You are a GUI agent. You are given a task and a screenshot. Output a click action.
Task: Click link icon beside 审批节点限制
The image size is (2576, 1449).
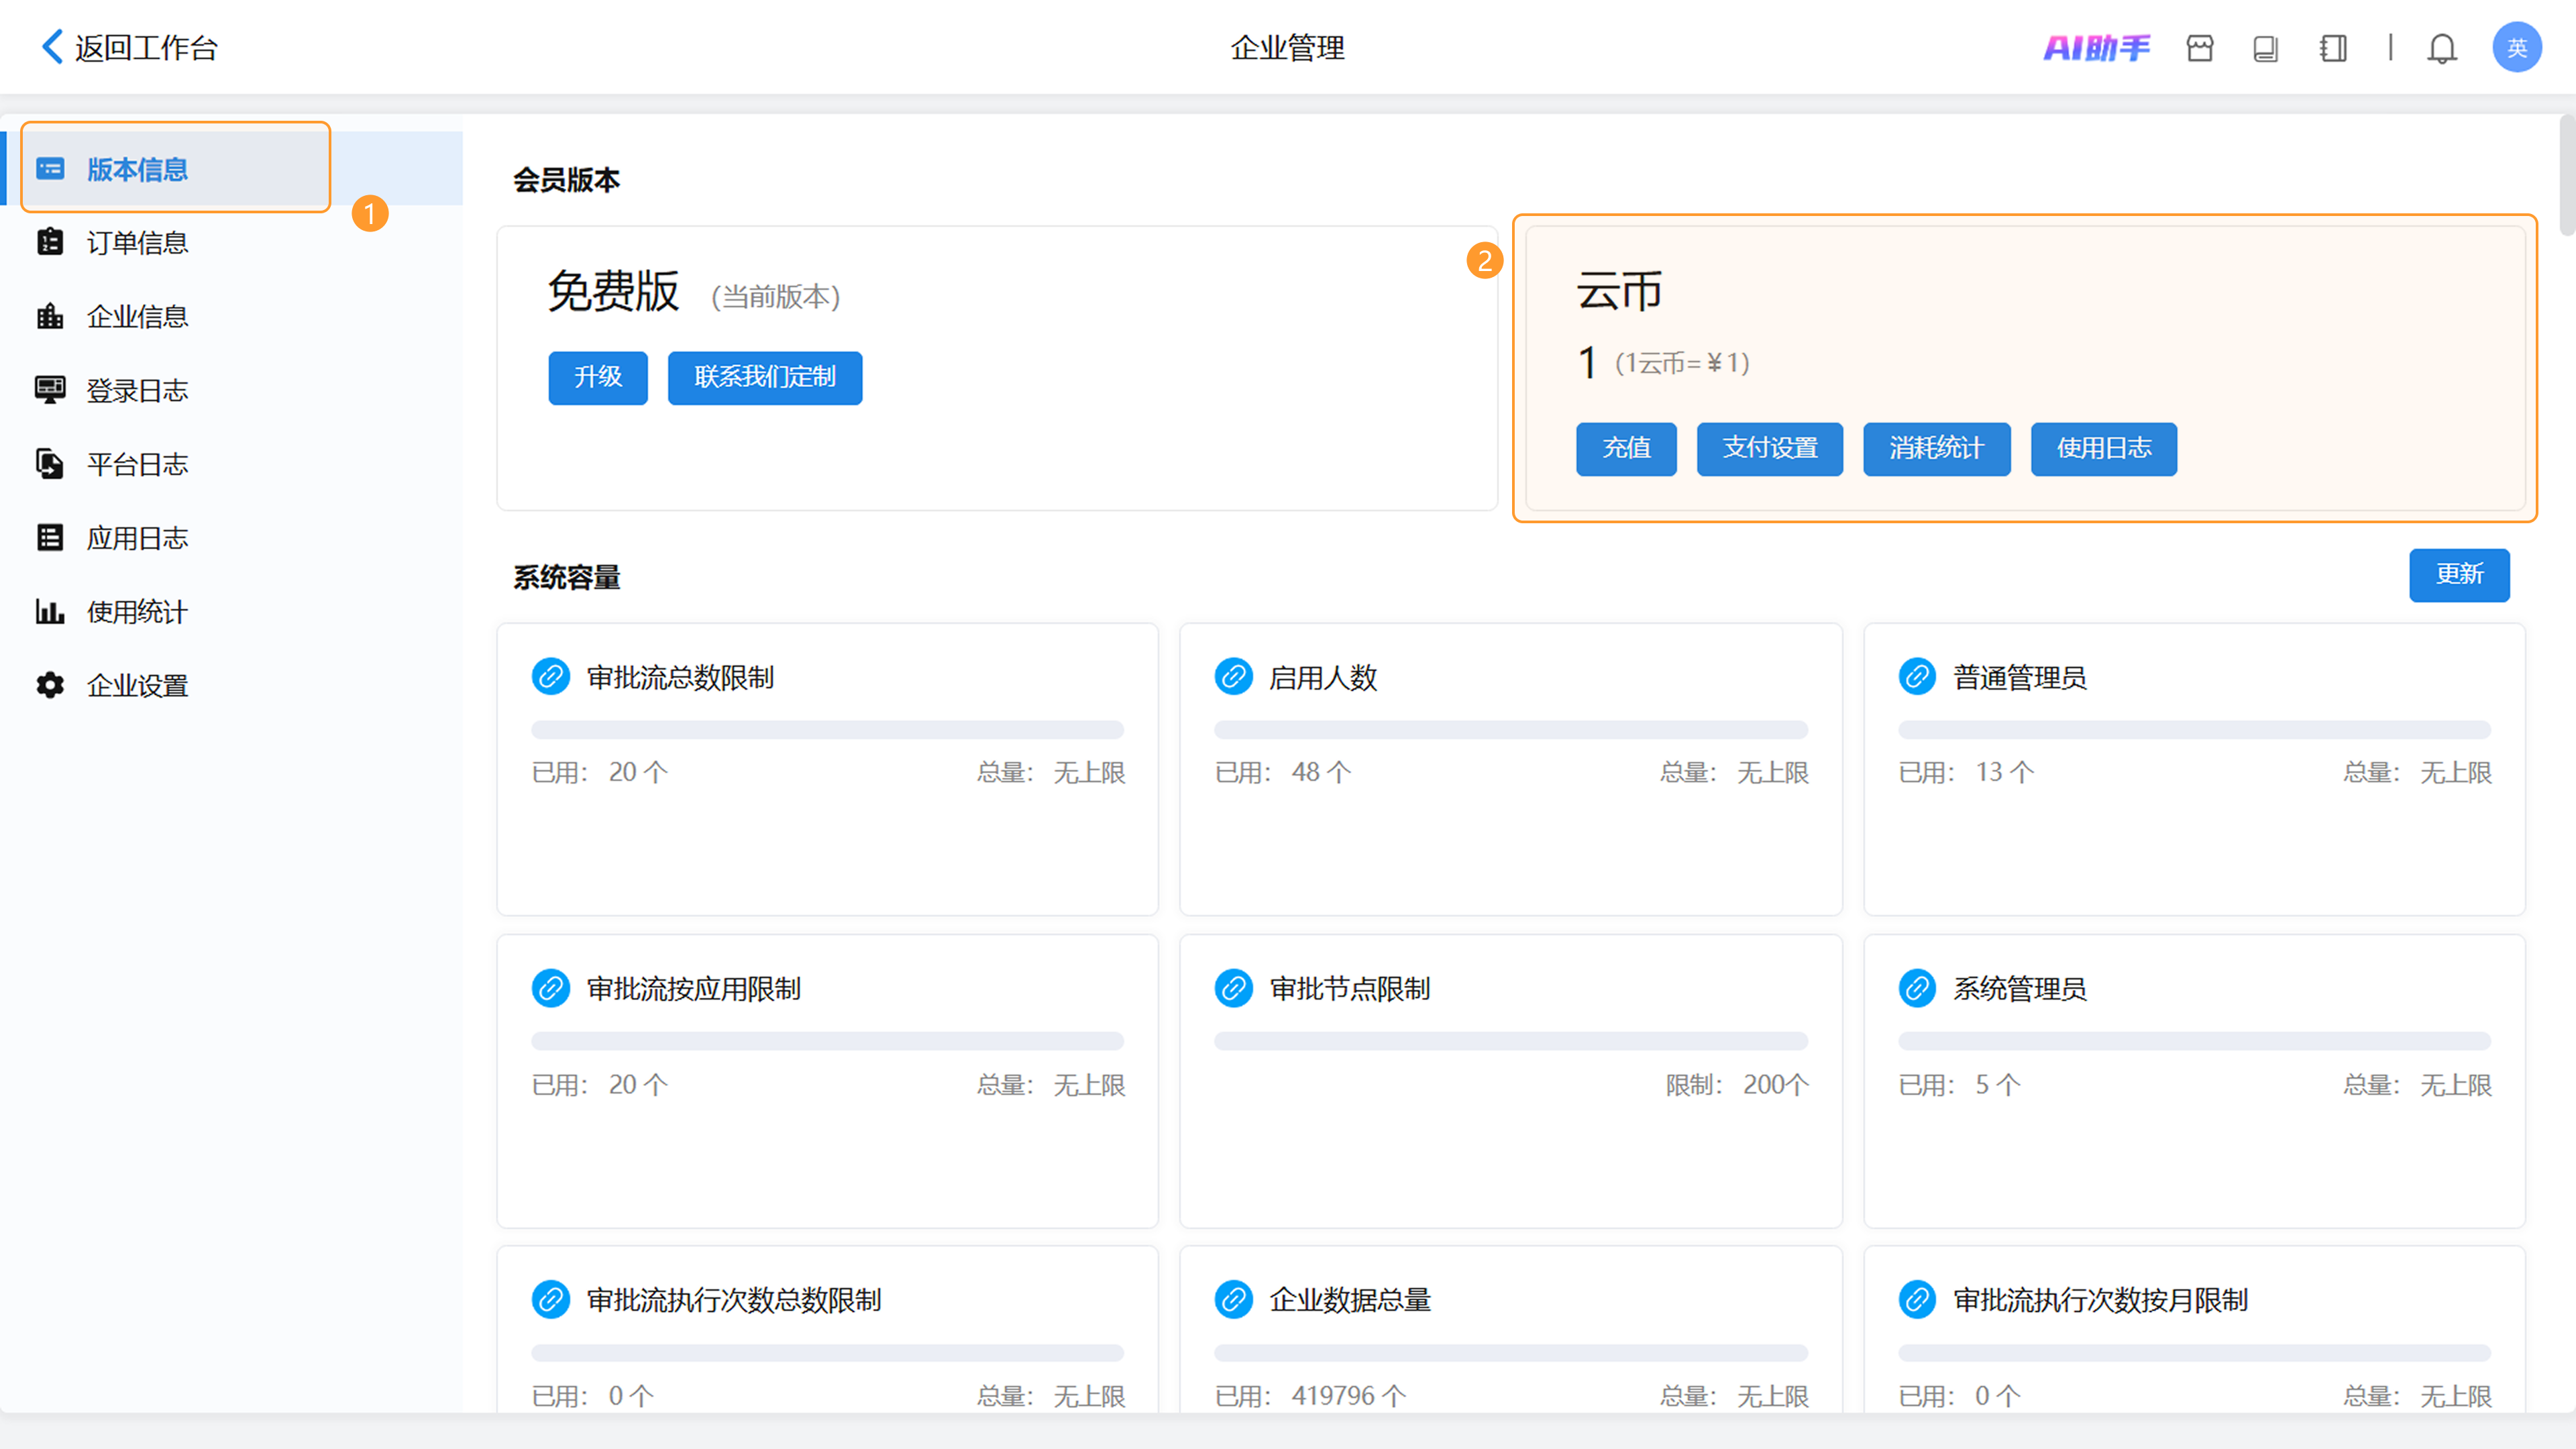1234,988
